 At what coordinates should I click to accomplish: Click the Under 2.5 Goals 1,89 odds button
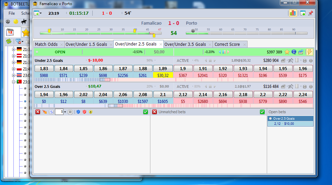[x=163, y=68]
